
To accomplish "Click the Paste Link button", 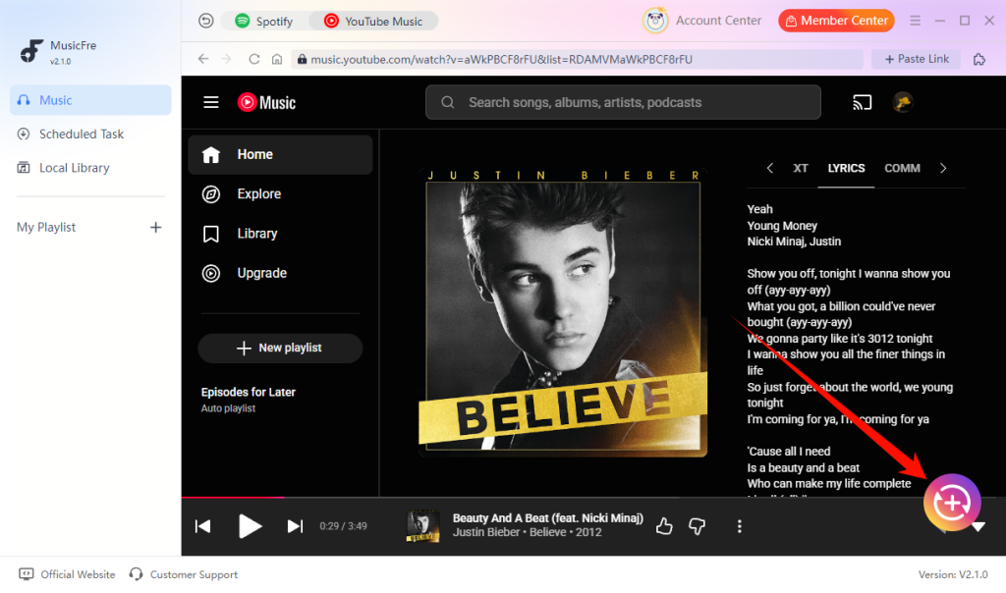I will click(x=917, y=59).
